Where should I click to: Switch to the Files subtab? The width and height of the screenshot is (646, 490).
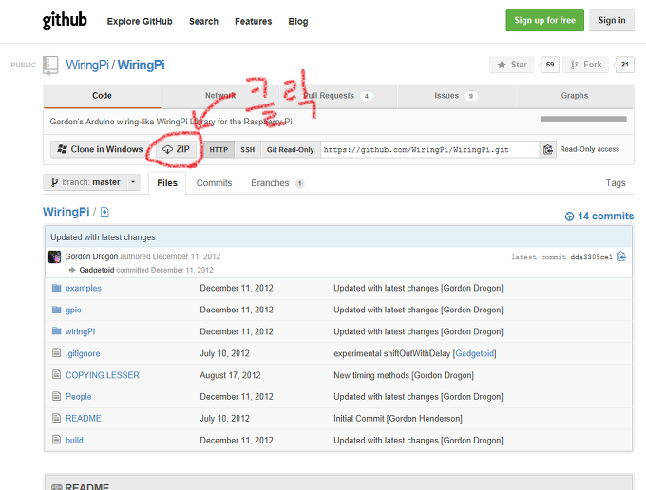(x=167, y=183)
